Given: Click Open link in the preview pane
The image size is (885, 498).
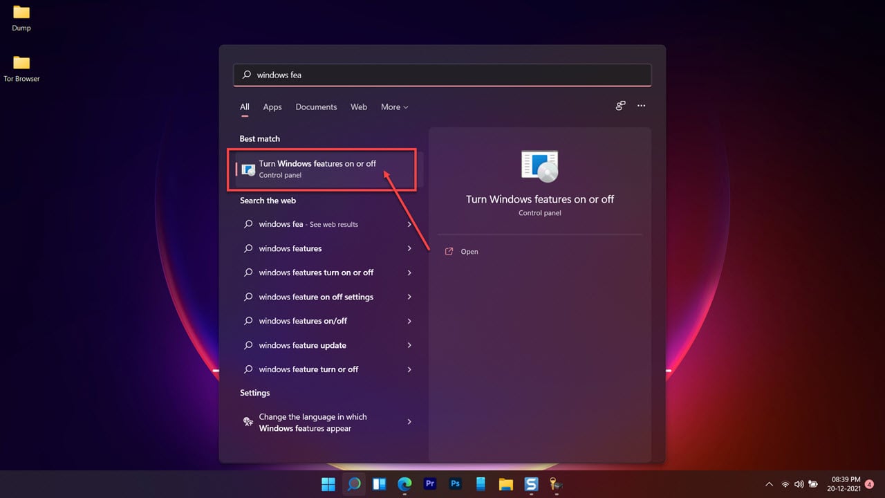Looking at the screenshot, I should click(x=469, y=252).
